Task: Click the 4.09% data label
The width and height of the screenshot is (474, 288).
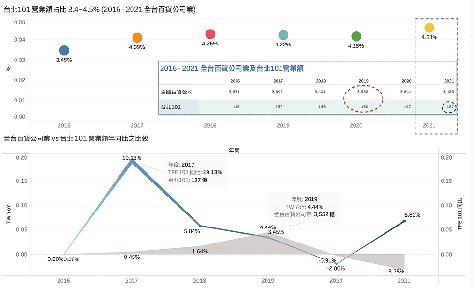Action: (x=137, y=47)
